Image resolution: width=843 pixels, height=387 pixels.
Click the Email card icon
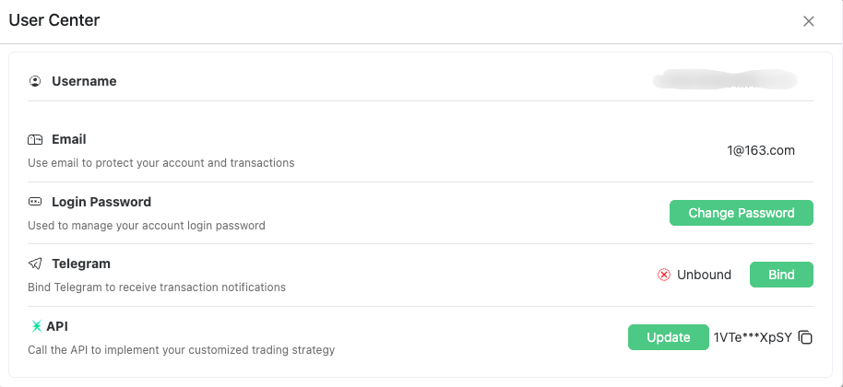pos(35,140)
